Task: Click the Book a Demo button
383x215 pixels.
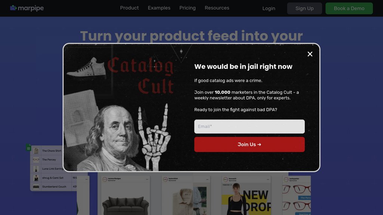Action: (x=349, y=8)
